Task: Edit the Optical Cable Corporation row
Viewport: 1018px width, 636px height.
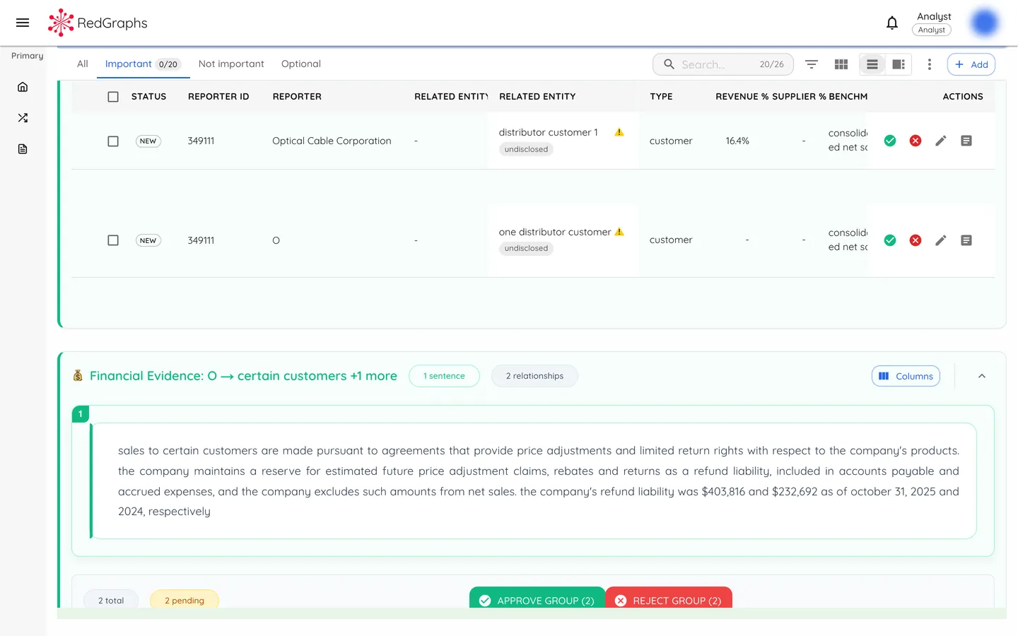Action: (x=941, y=141)
